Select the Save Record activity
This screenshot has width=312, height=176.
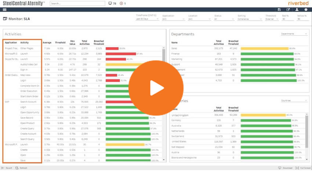click(x=27, y=118)
